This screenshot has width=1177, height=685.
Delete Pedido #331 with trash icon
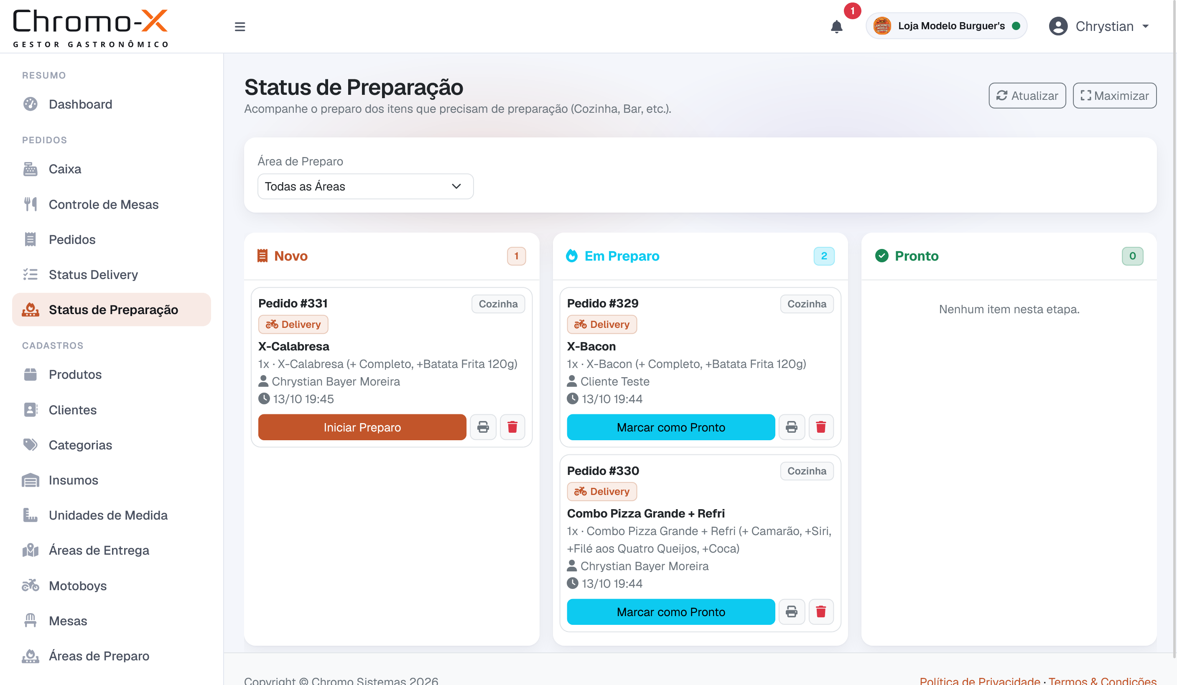coord(512,427)
